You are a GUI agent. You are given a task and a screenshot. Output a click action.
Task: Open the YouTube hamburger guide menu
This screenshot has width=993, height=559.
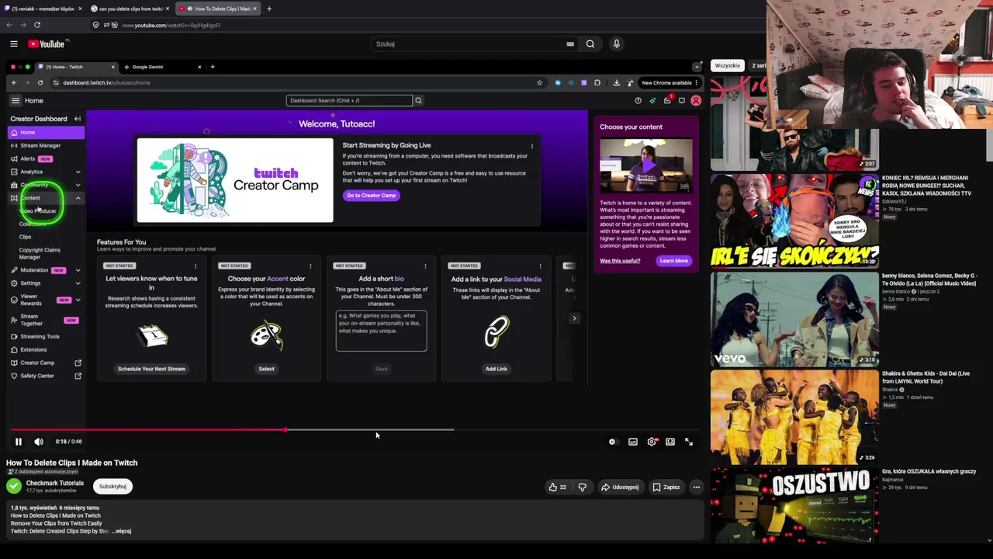coord(14,44)
